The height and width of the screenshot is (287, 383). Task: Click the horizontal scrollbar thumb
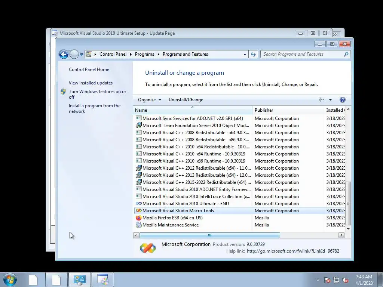coord(209,235)
